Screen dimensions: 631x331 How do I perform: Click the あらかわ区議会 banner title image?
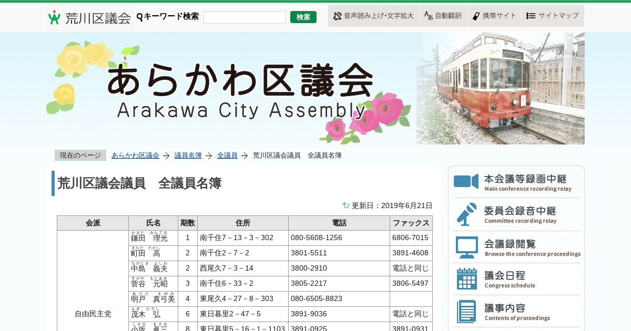tap(240, 91)
